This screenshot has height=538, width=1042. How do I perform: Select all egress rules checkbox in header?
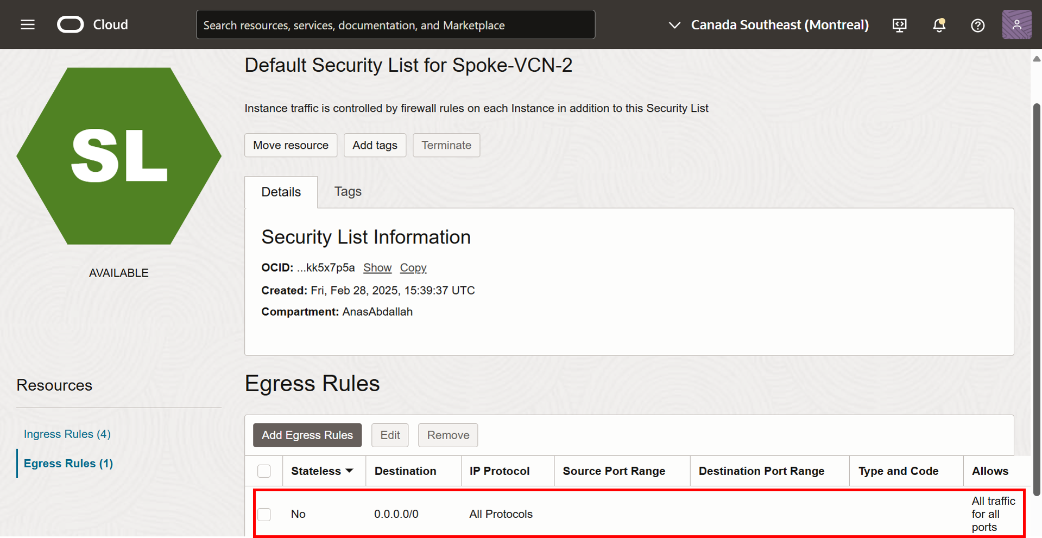(264, 471)
